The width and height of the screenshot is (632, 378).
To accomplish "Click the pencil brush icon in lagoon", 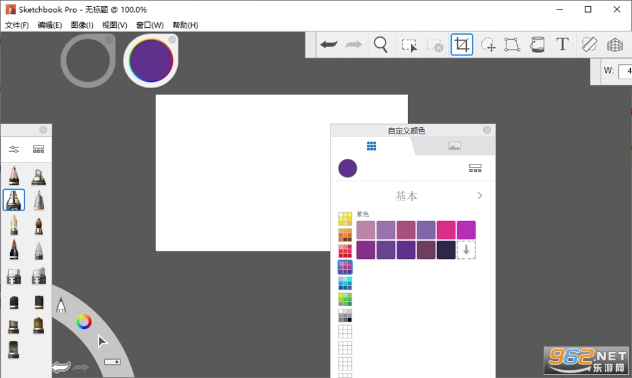I will [x=61, y=305].
